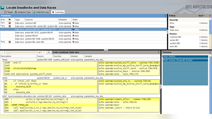The image size is (212, 119).
Task: Click the red error icon for P1
Action: coord(10,23)
